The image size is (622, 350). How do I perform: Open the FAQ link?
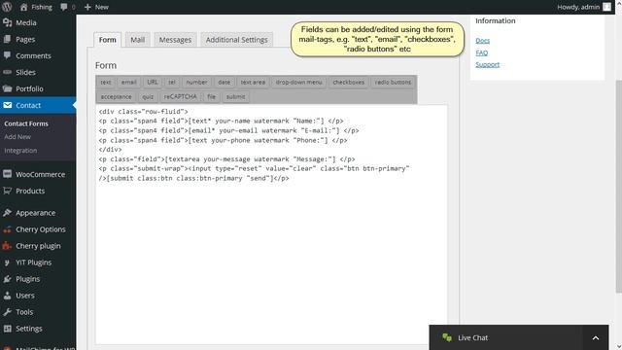coord(482,52)
